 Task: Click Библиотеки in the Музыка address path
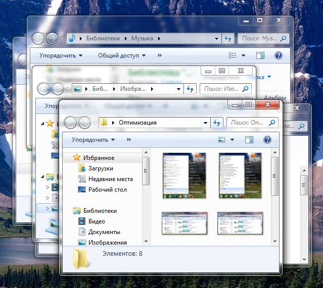tap(103, 38)
